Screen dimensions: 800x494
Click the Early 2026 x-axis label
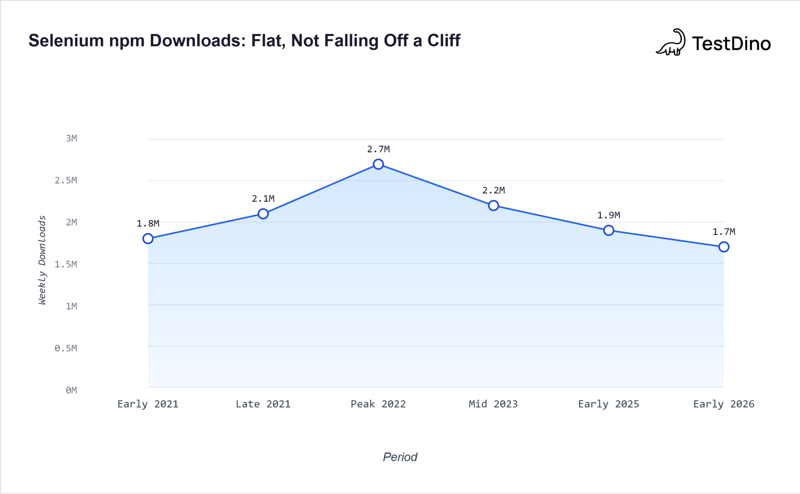click(724, 404)
